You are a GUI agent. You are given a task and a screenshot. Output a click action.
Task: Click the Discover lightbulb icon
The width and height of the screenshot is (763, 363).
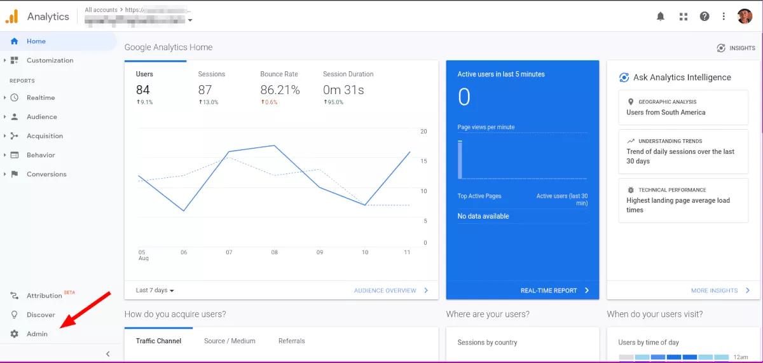point(15,315)
